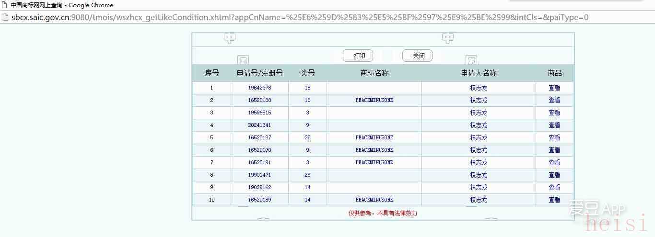Viewport: 655px width, 237px height.
Task: Select application number 16520189
Action: coord(259,200)
